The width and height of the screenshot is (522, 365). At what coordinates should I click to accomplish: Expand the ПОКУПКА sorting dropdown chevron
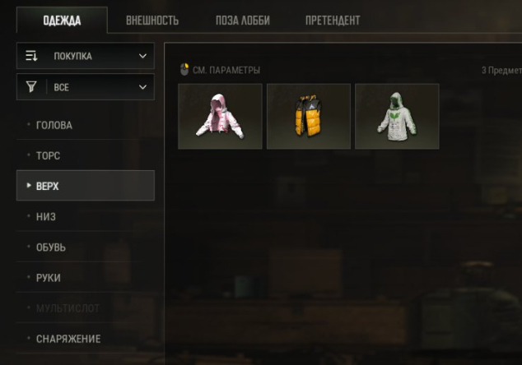click(x=142, y=56)
